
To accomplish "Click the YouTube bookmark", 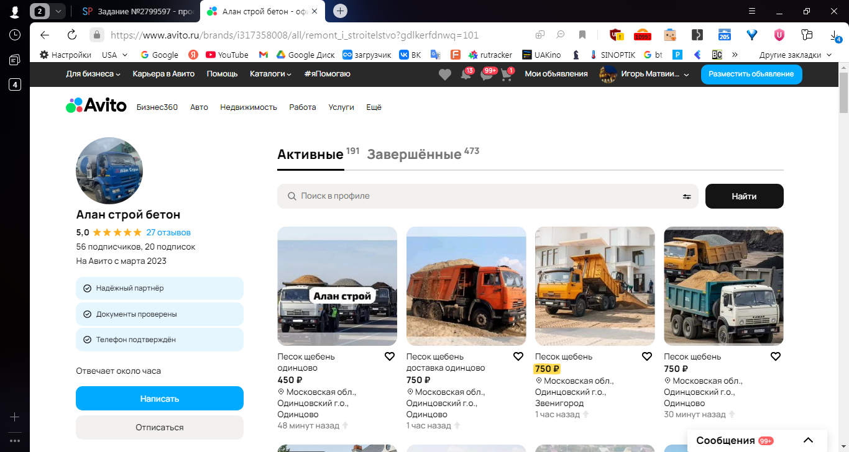I will (x=227, y=55).
